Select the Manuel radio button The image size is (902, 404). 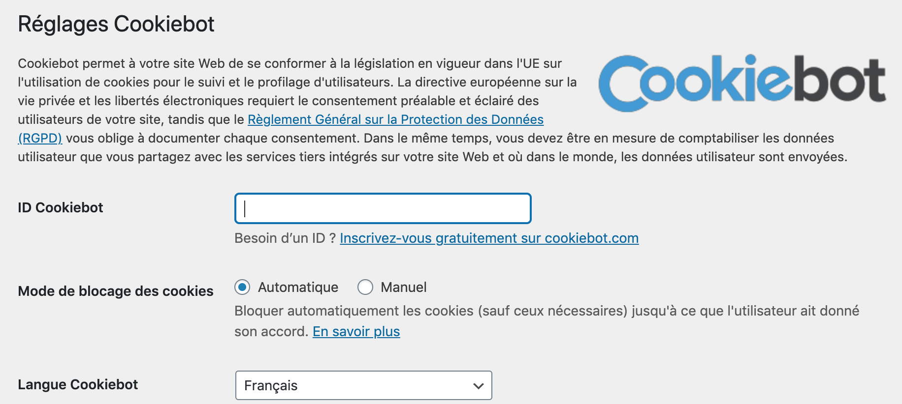365,287
